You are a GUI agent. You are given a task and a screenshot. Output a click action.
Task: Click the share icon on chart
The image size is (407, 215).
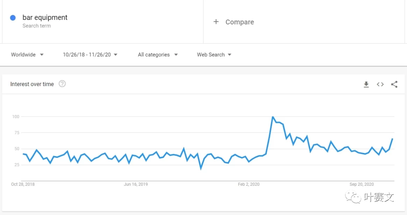click(x=394, y=85)
